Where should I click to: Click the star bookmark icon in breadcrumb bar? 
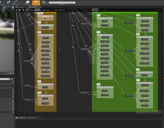tap(16, 10)
